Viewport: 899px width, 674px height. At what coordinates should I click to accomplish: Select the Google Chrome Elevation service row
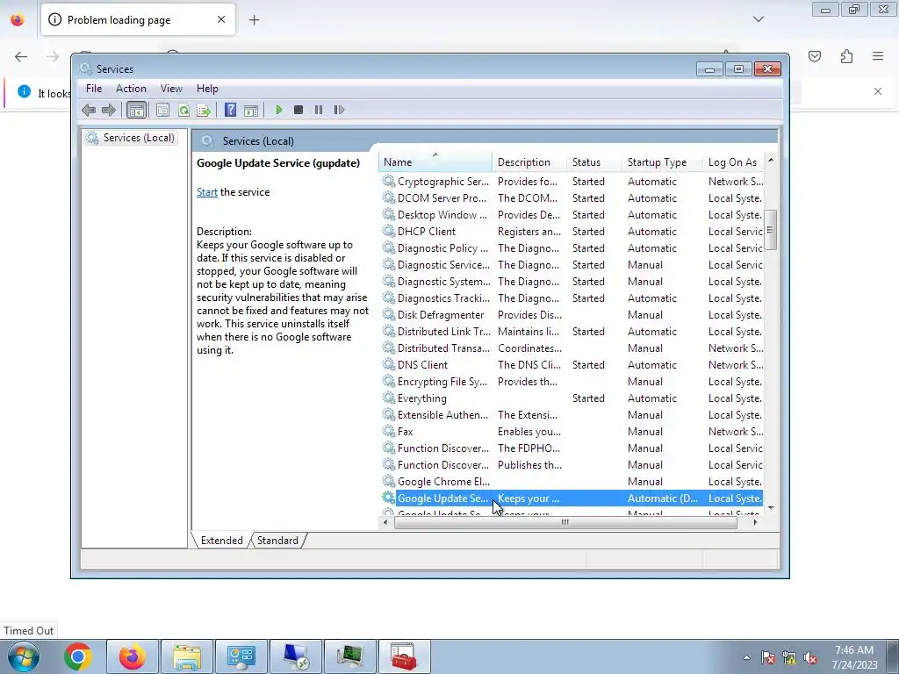(571, 482)
